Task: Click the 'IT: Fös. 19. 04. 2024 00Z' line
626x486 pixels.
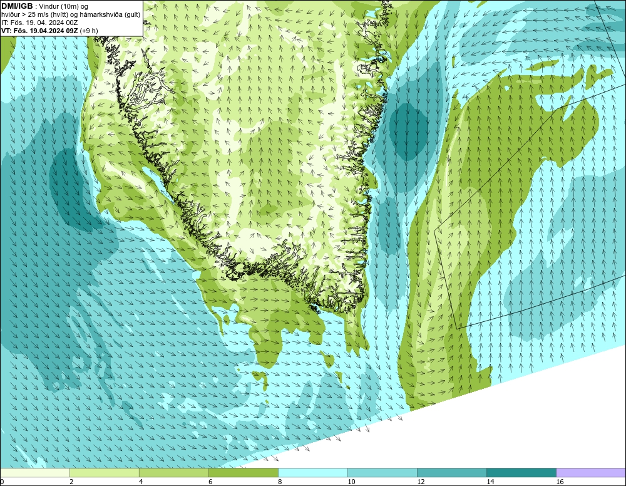Action: pos(39,23)
